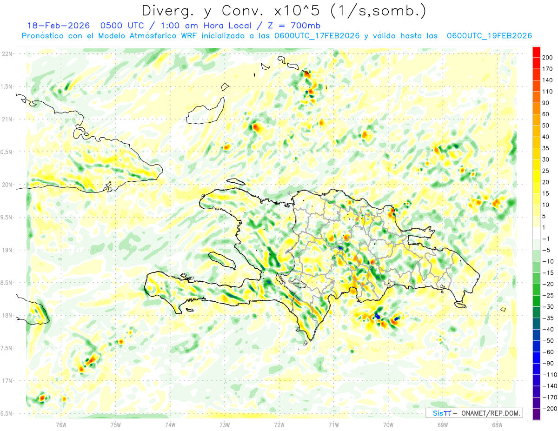Click the colorbar label '-30'
Screen dimensions: 558x431
pyautogui.click(x=548, y=306)
